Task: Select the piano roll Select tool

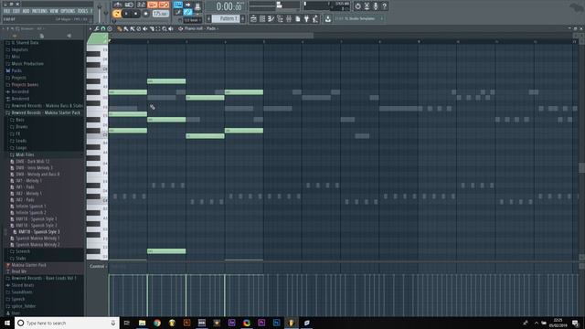Action: 158,28
